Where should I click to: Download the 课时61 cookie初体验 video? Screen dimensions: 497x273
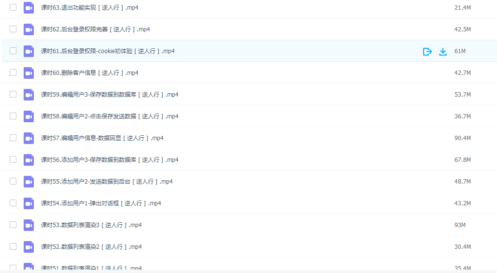click(x=443, y=51)
